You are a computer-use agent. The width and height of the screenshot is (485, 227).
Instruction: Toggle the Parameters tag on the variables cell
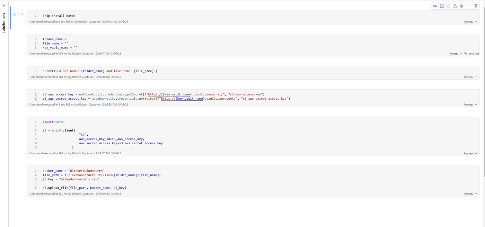(471, 53)
